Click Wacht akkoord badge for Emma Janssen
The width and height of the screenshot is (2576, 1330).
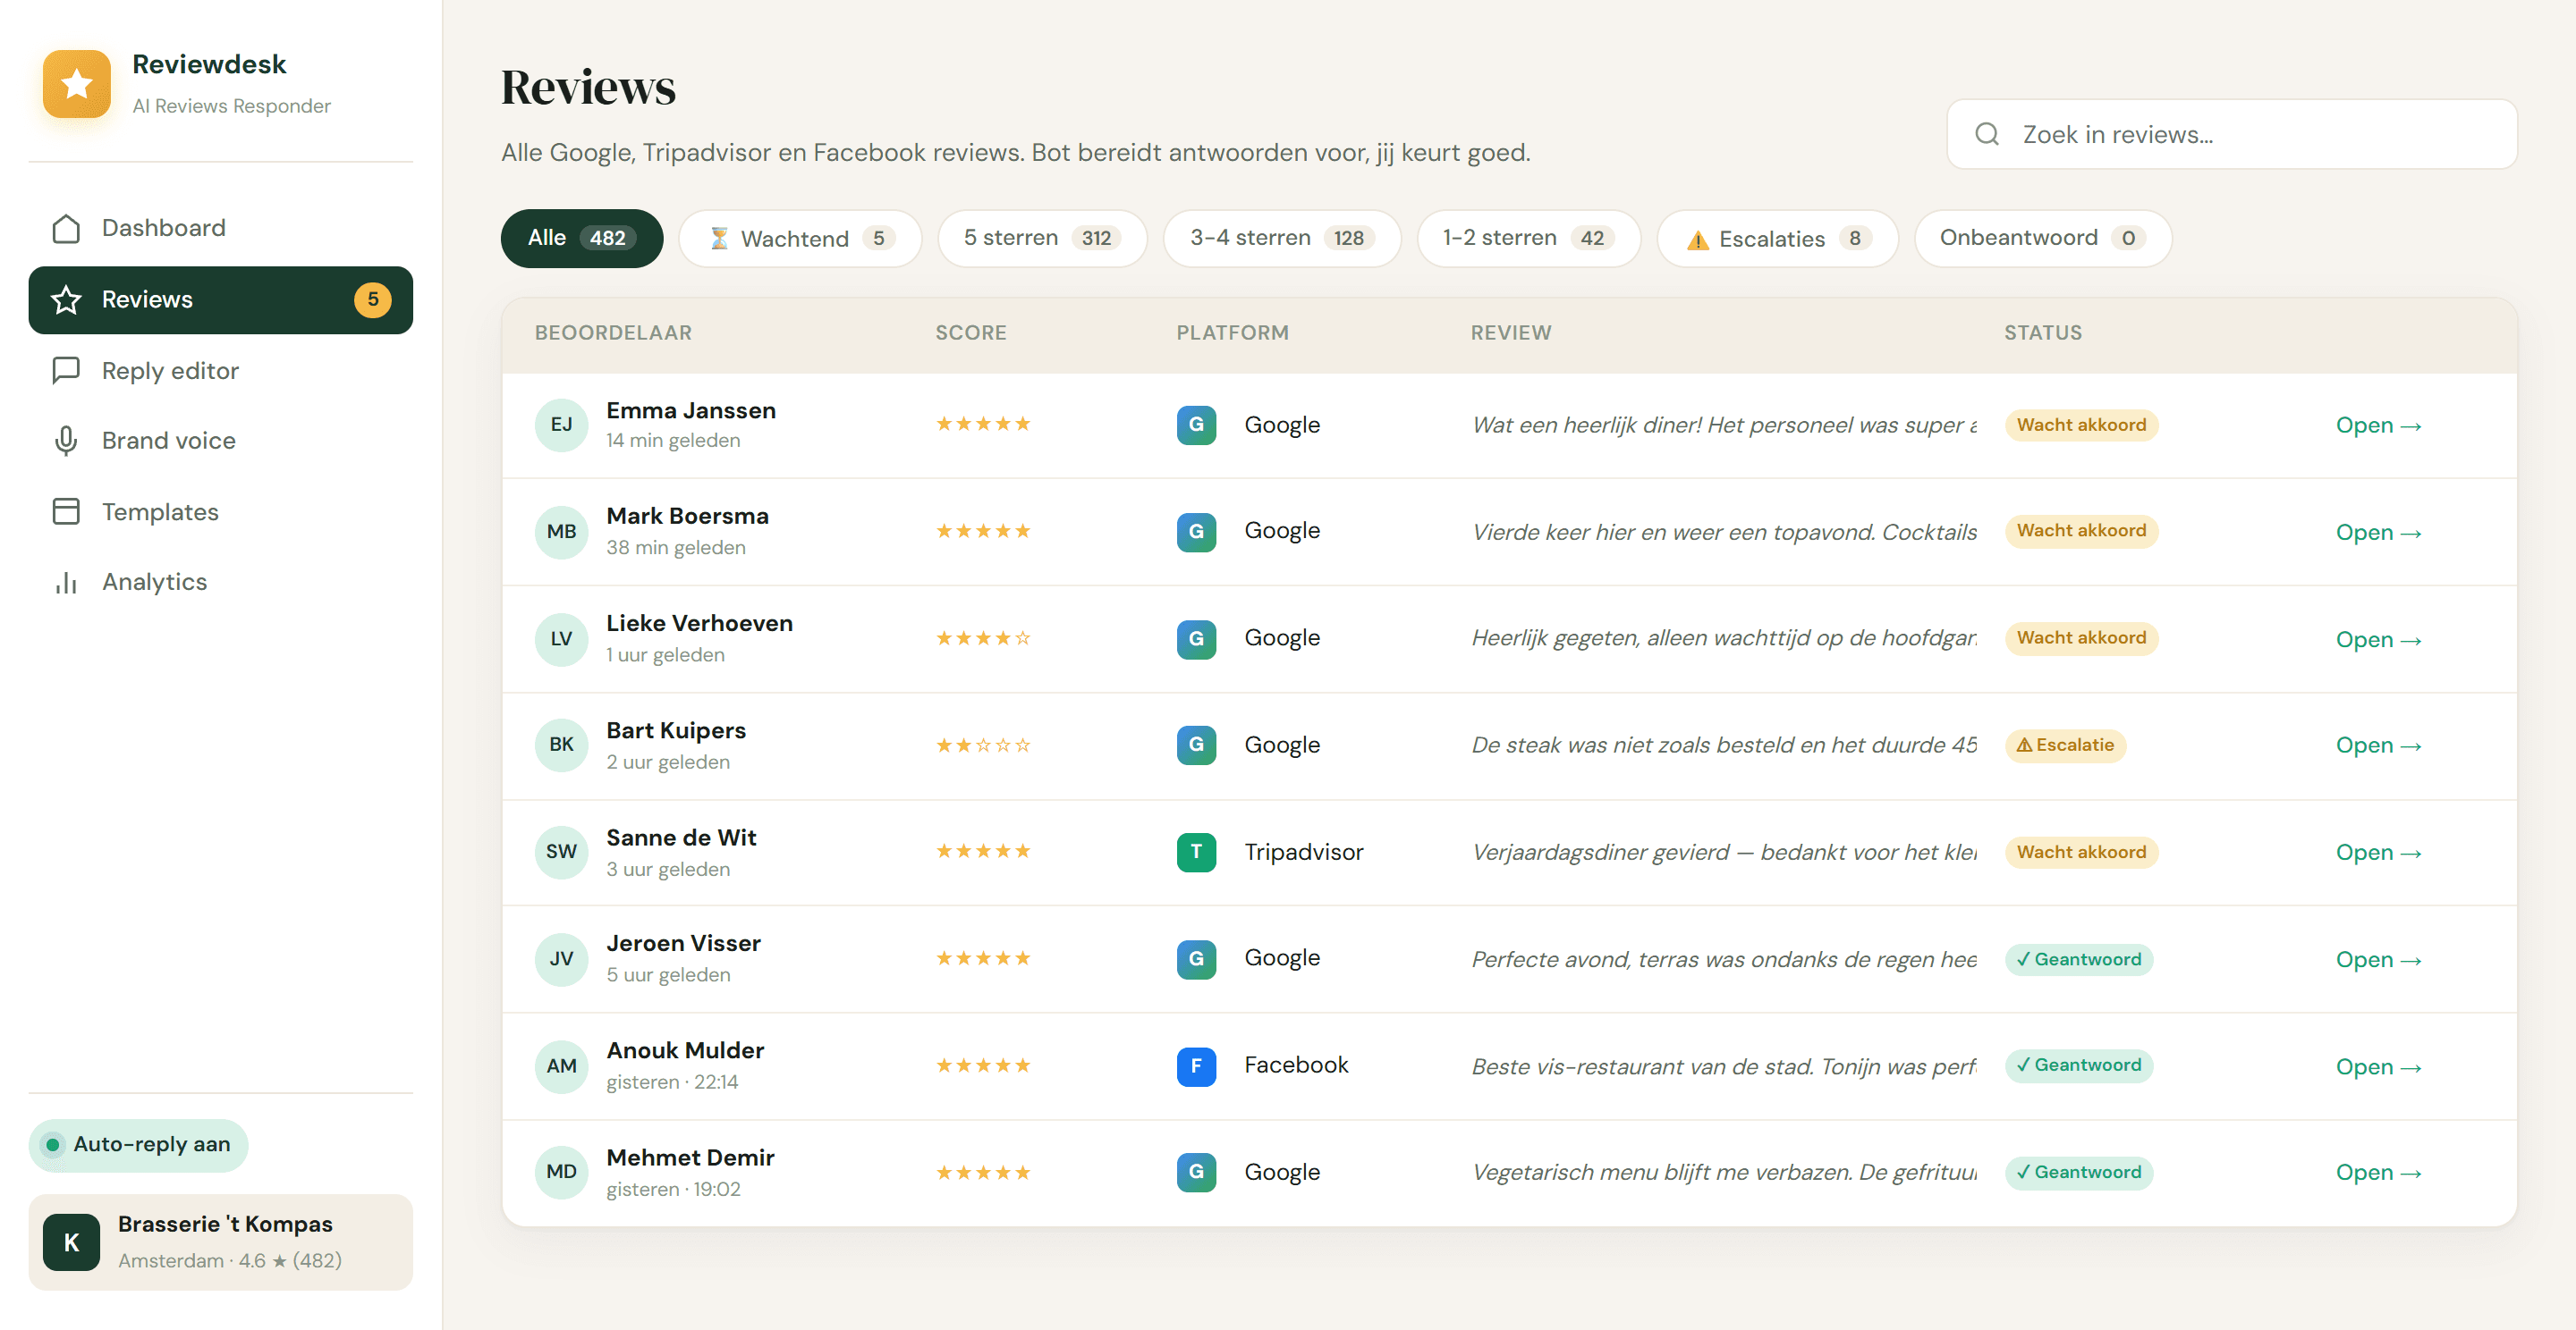(2081, 425)
